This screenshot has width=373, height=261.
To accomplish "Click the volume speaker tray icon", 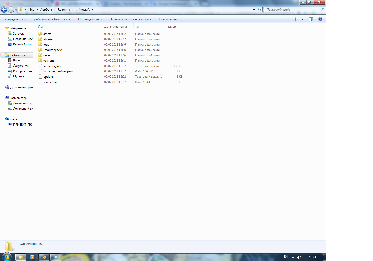I will [299, 257].
